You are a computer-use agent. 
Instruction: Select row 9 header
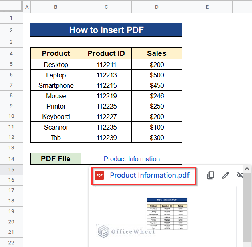click(11, 106)
